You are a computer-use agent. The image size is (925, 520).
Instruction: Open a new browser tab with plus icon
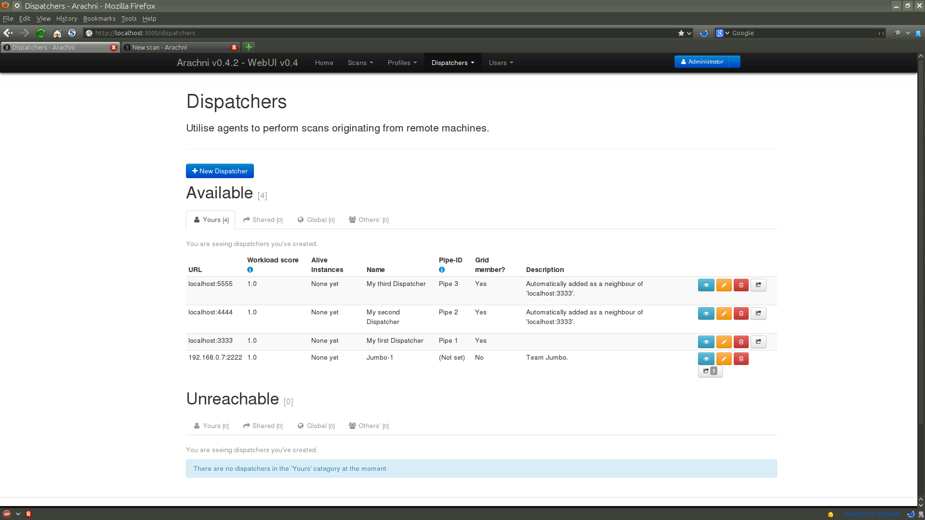249,47
